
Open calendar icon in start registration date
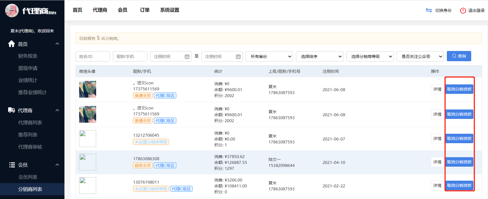(x=187, y=57)
